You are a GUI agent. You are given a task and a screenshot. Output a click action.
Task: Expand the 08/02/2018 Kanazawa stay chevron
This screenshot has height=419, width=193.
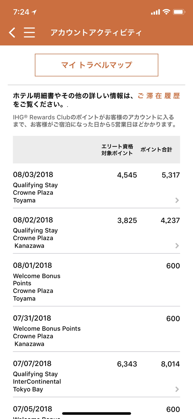(x=177, y=246)
